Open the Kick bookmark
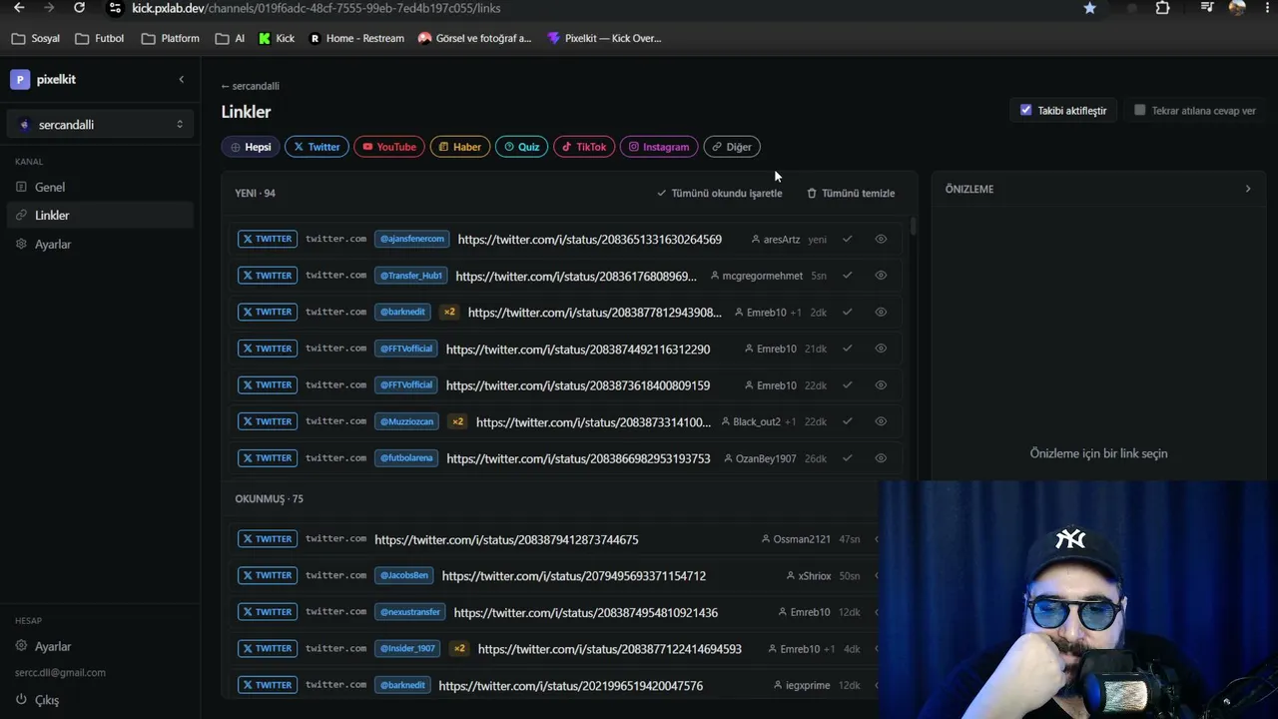Viewport: 1278px width, 719px height. [277, 39]
